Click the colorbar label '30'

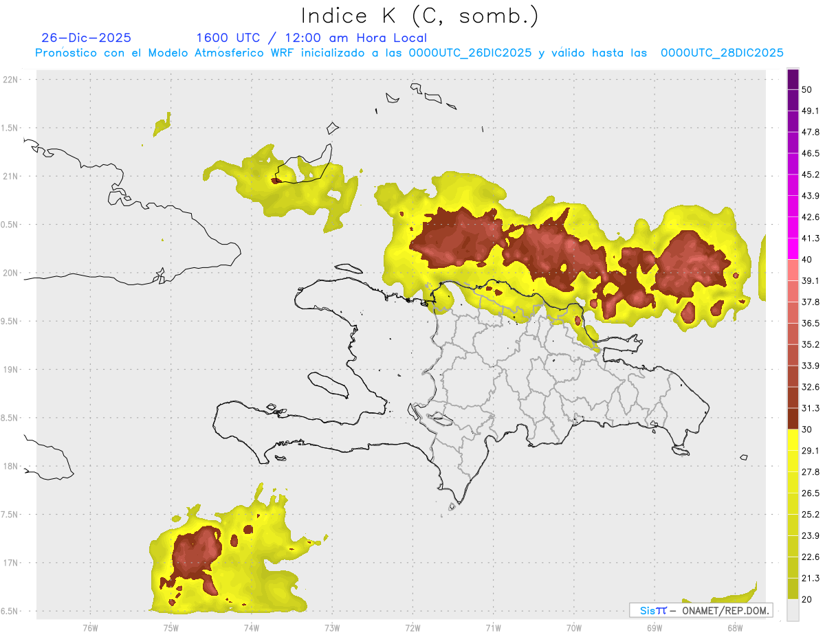[x=808, y=429]
